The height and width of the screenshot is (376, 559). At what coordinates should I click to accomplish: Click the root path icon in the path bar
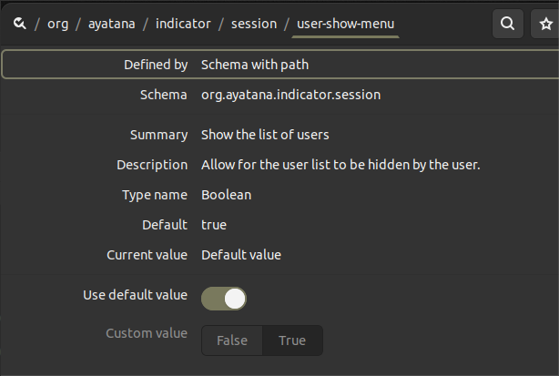click(x=19, y=24)
